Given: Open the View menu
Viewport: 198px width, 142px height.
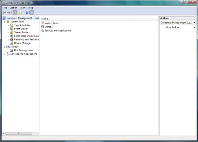Looking at the screenshot, I should [x=23, y=8].
